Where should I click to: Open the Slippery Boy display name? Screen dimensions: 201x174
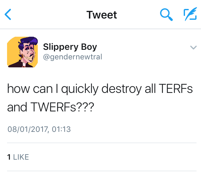pos(70,47)
